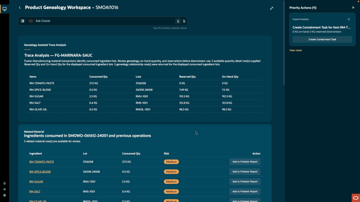Activate the microphone icon in Ask Oracle
This screenshot has height=202, width=360.
(178, 21)
